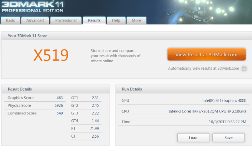This screenshot has height=146, width=252.
Task: Click the Result Details panel header
Action: (56, 89)
